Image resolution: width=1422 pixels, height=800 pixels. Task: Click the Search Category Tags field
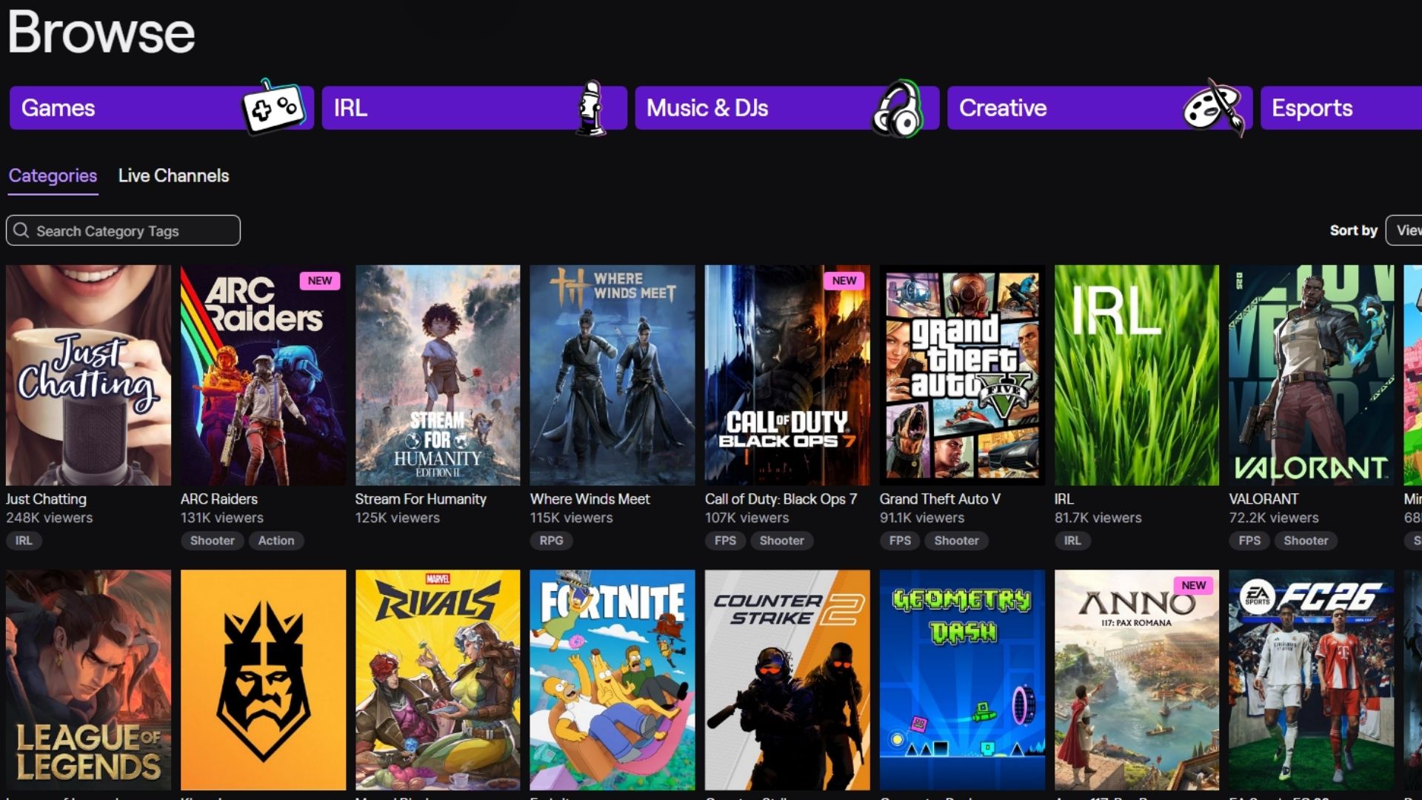click(133, 231)
